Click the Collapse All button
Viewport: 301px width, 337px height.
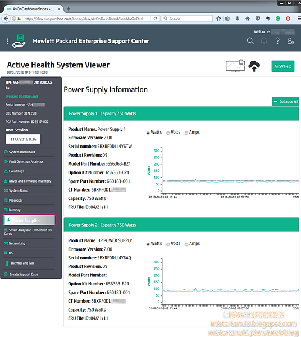click(x=286, y=101)
